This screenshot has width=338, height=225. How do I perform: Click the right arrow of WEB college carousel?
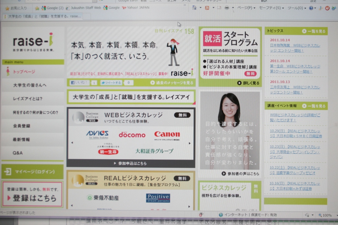tap(189, 143)
